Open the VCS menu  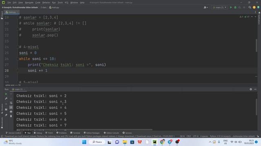point(66,2)
